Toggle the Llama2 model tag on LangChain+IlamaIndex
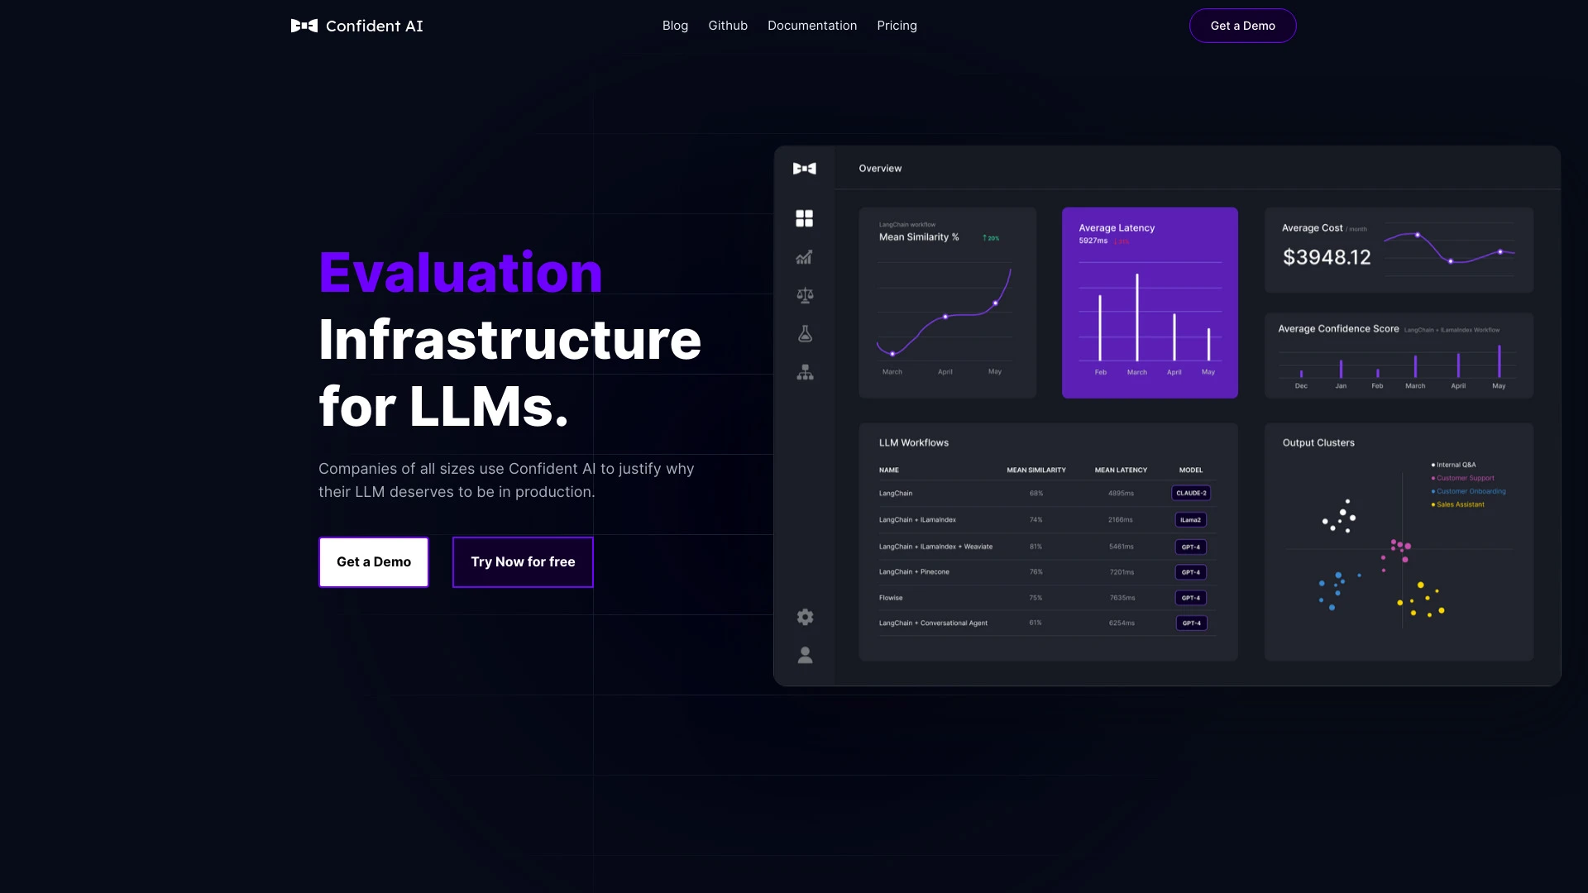 pos(1190,519)
